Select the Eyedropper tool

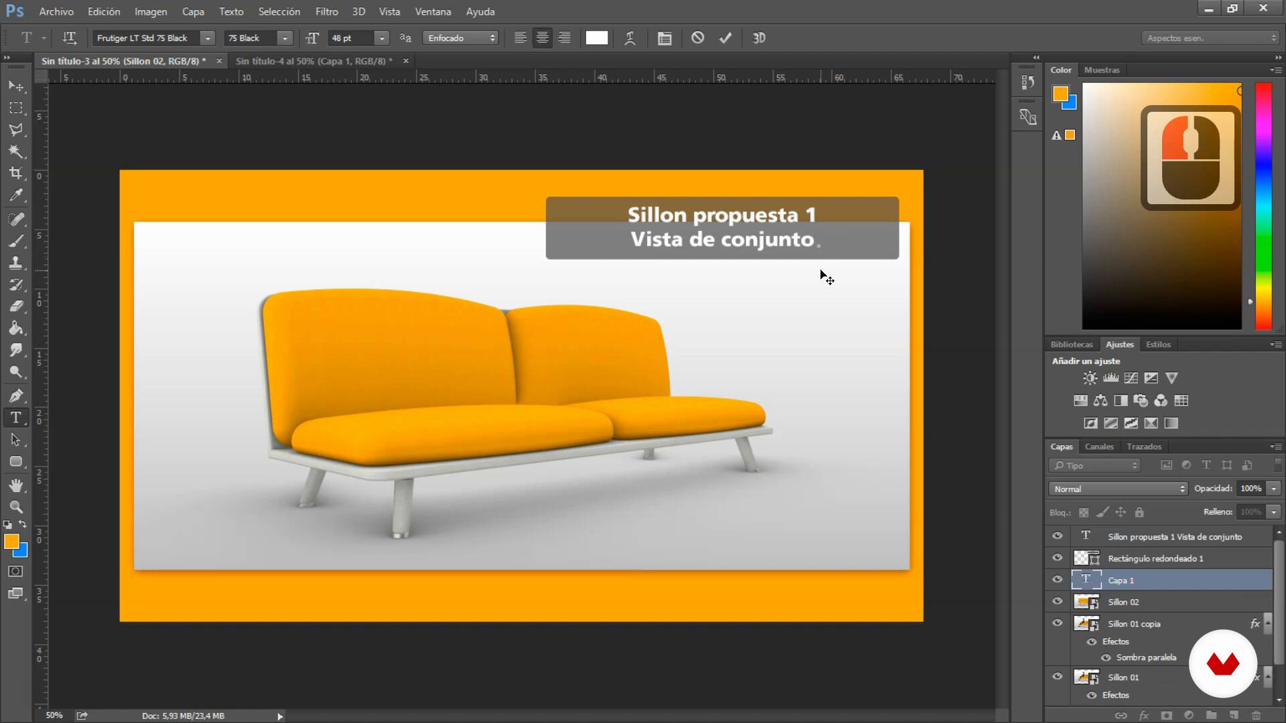[16, 195]
